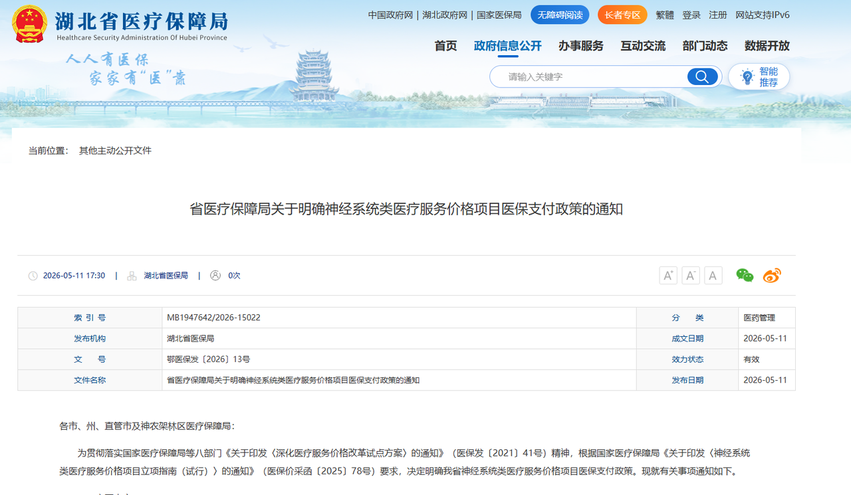Switch site to 繁體 characters
The height and width of the screenshot is (495, 851).
click(665, 15)
